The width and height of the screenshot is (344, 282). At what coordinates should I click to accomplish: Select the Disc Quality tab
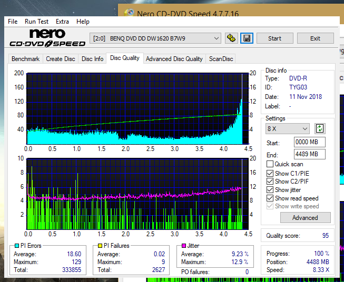tap(125, 58)
